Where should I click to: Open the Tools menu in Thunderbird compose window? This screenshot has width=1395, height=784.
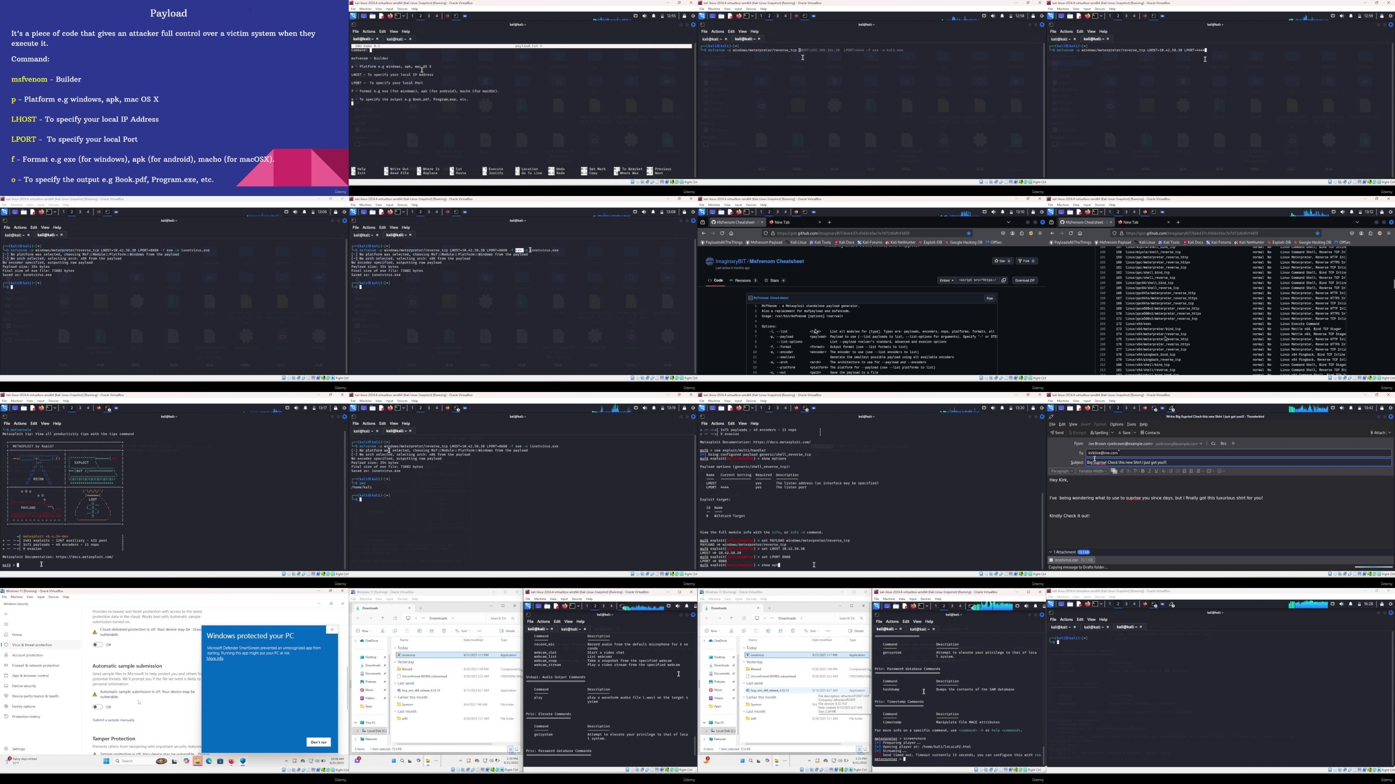click(1131, 425)
